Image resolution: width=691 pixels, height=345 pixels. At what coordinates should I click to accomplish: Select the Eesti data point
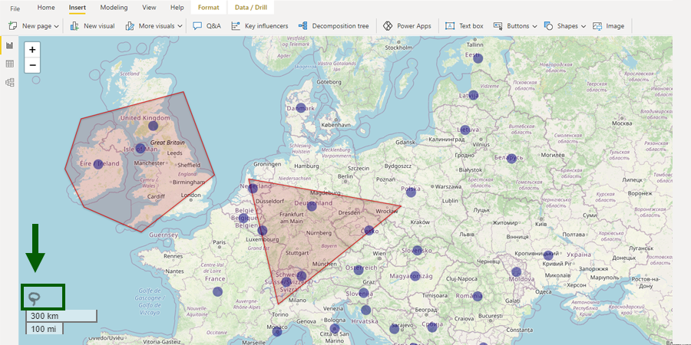click(478, 58)
